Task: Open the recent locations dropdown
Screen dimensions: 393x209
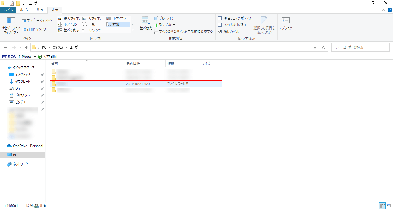Action: 21,47
